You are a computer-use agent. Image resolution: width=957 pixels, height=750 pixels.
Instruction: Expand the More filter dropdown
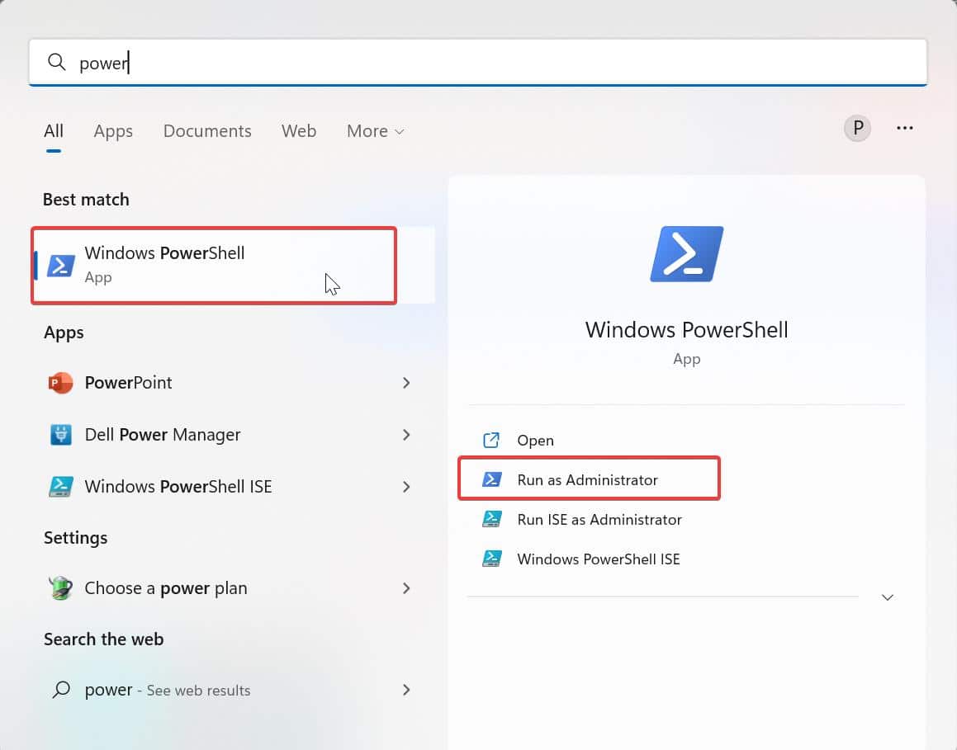[375, 131]
